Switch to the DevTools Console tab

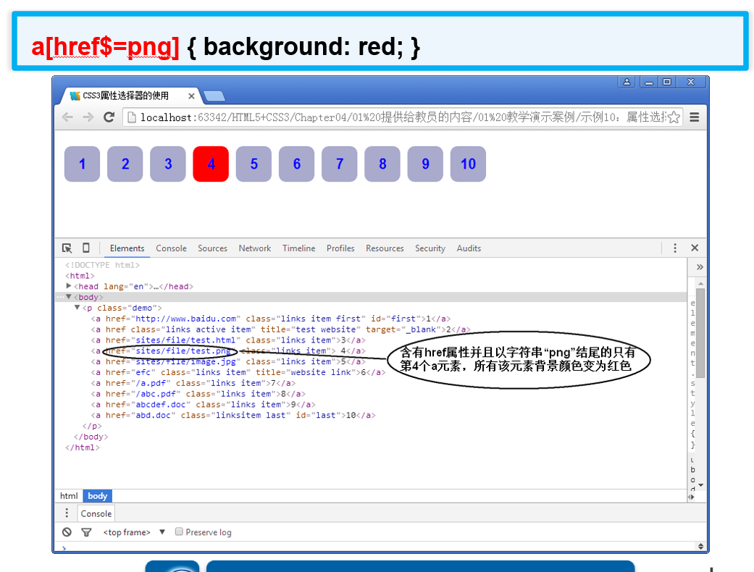click(171, 248)
